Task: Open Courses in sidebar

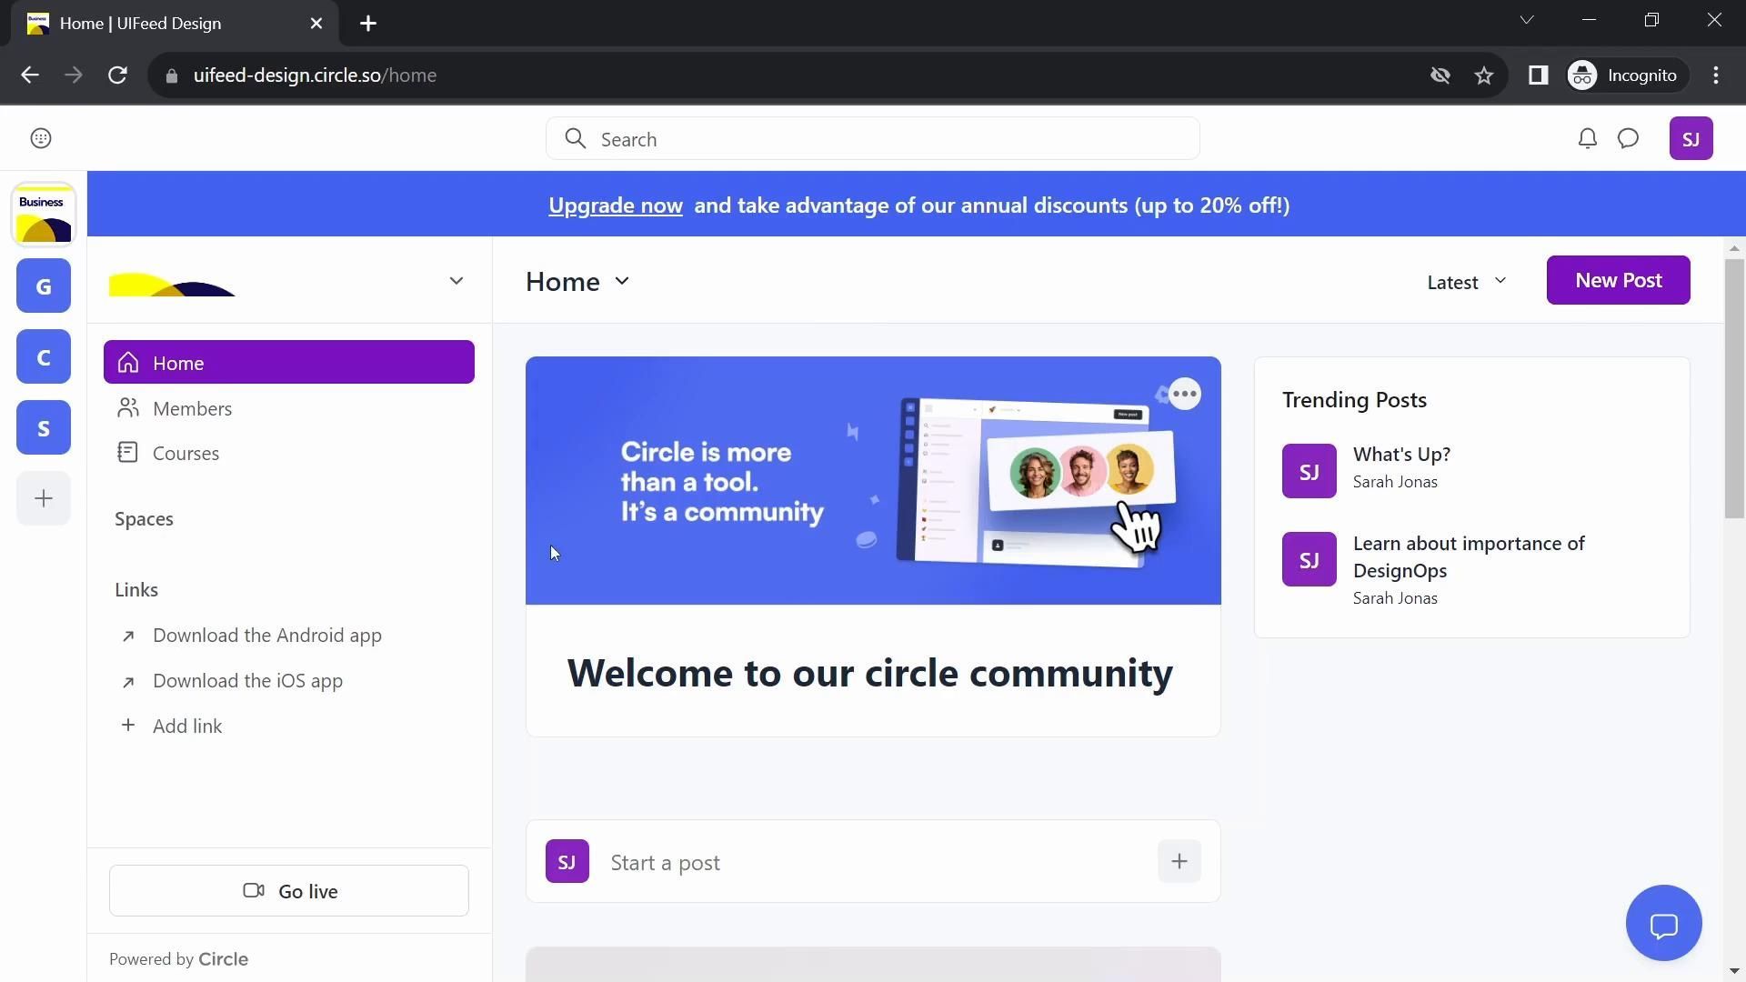Action: (186, 453)
